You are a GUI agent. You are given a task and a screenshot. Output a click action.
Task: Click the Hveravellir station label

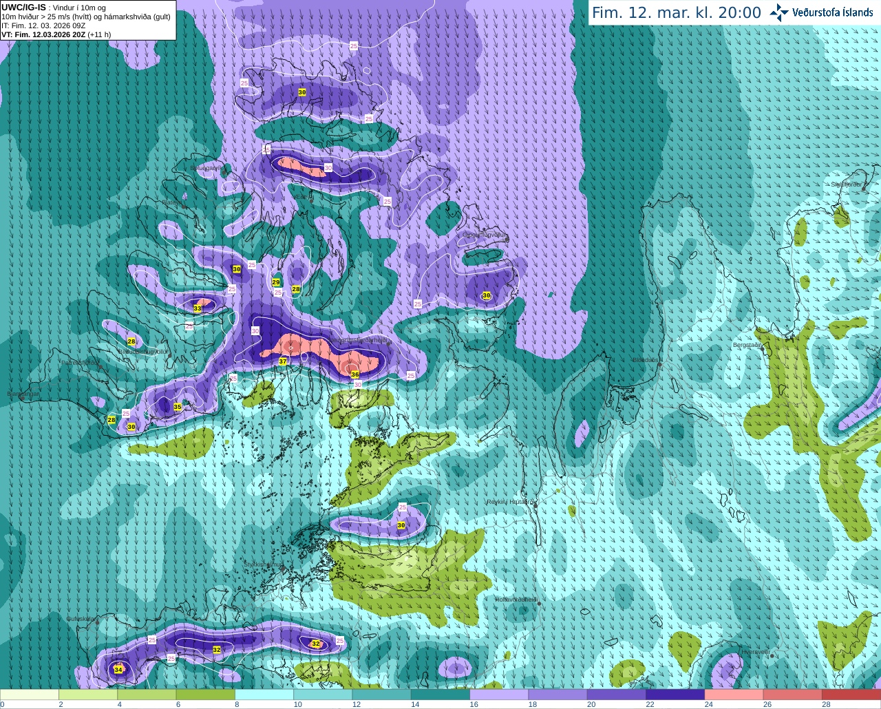(x=756, y=651)
